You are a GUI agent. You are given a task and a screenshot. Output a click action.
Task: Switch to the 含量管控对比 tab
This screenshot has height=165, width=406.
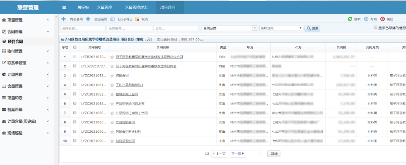(136, 7)
